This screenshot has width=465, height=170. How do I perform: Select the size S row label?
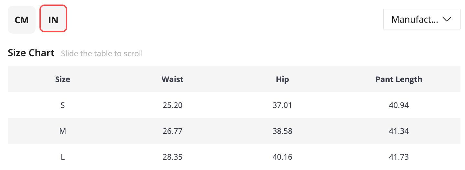(63, 105)
